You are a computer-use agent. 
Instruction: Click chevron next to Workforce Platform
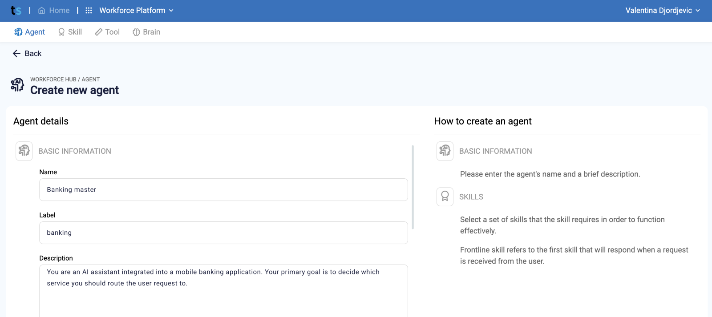click(x=171, y=11)
